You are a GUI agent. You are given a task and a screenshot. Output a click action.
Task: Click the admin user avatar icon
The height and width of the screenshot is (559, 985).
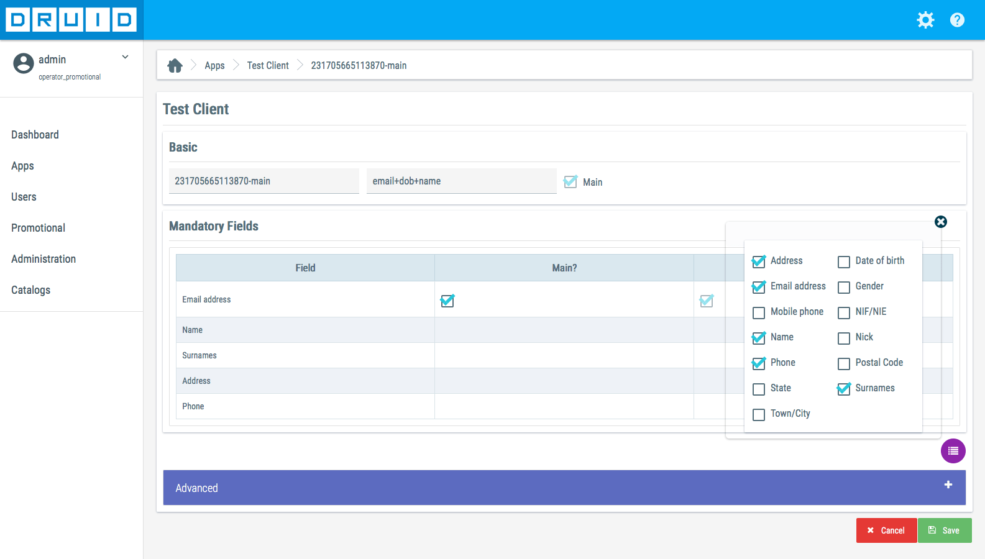coord(24,63)
